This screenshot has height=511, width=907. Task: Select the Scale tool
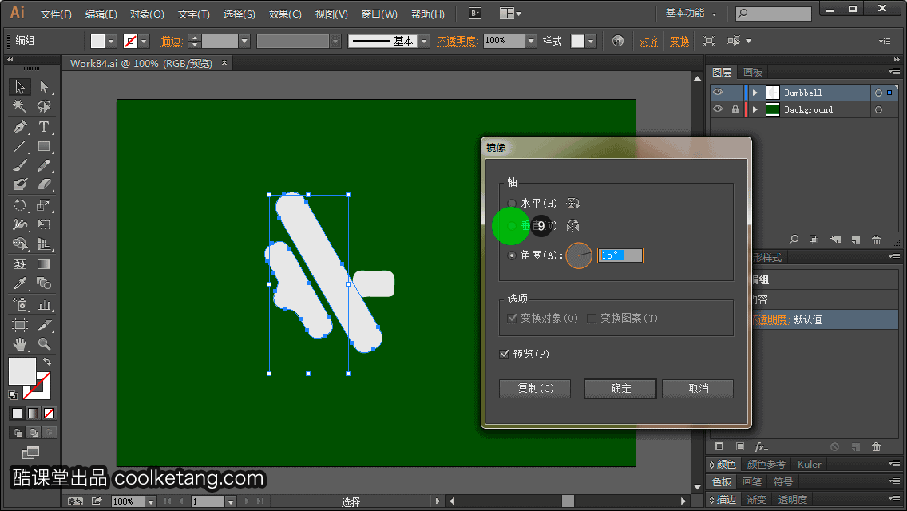pos(44,205)
